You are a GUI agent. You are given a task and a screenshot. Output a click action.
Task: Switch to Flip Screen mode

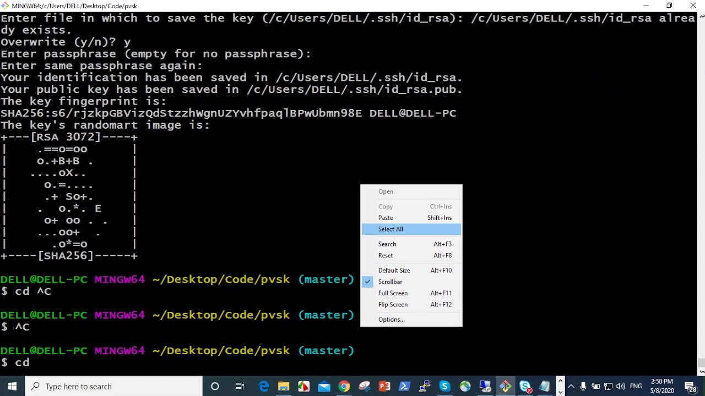[x=393, y=305]
